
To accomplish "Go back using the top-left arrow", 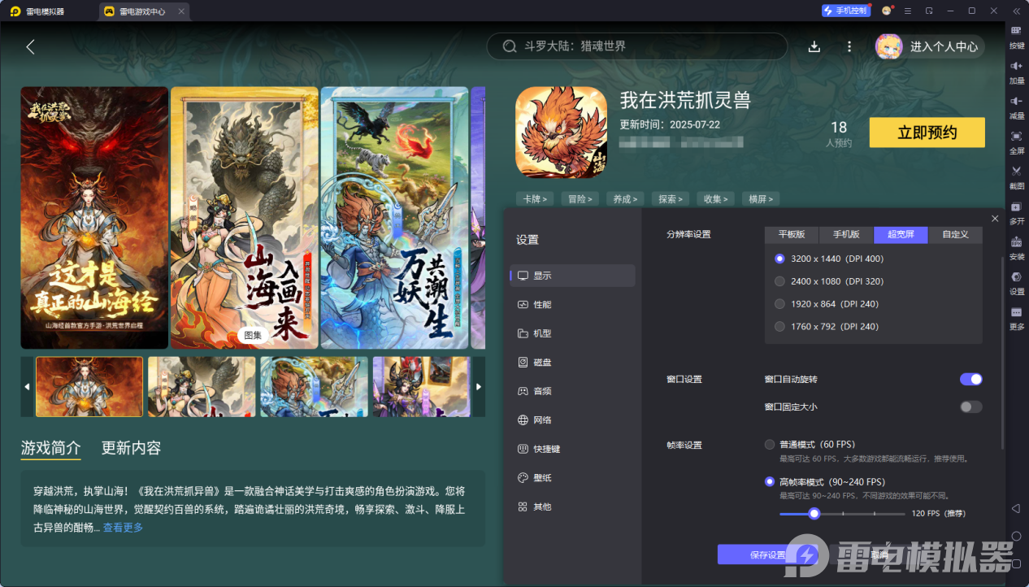I will coord(30,47).
